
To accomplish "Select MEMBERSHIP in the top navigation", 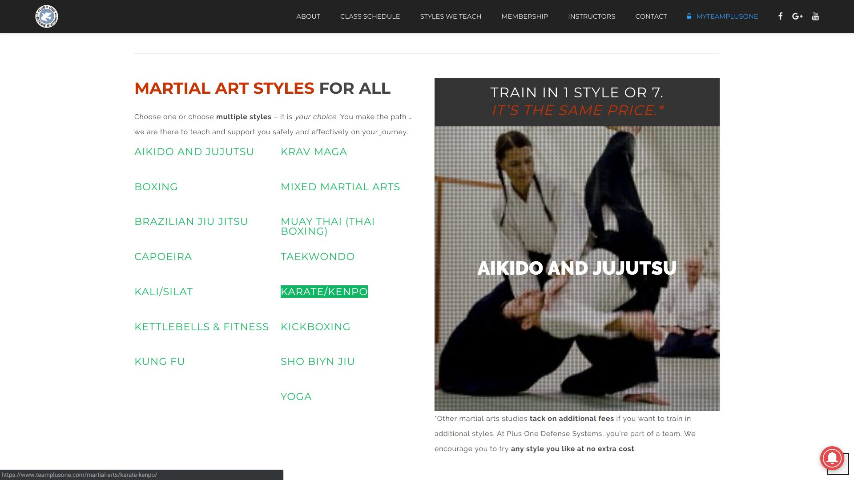I will 524,16.
